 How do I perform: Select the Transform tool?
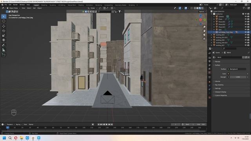pyautogui.click(x=4, y=40)
